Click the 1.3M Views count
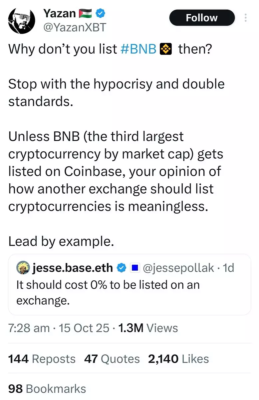Screen dimensions: 259x400 click(x=148, y=328)
